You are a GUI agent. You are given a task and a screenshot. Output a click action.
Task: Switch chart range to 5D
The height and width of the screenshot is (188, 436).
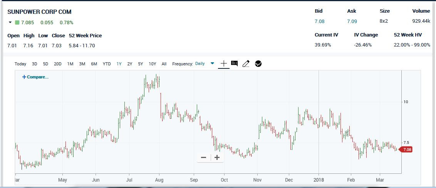click(45, 64)
